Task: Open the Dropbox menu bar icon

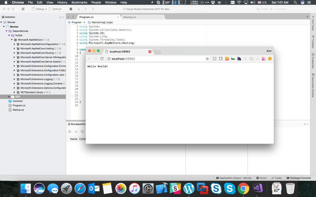Action: (213, 2)
